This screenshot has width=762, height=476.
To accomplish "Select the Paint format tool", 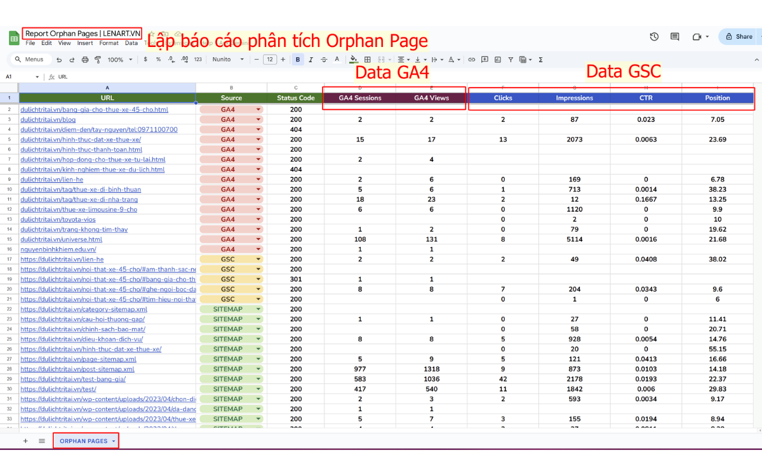I will click(97, 59).
